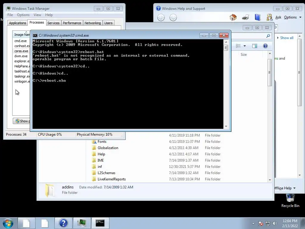Click Explorer search magnifier icon
Screen dimensions: 305x229
click(268, 36)
